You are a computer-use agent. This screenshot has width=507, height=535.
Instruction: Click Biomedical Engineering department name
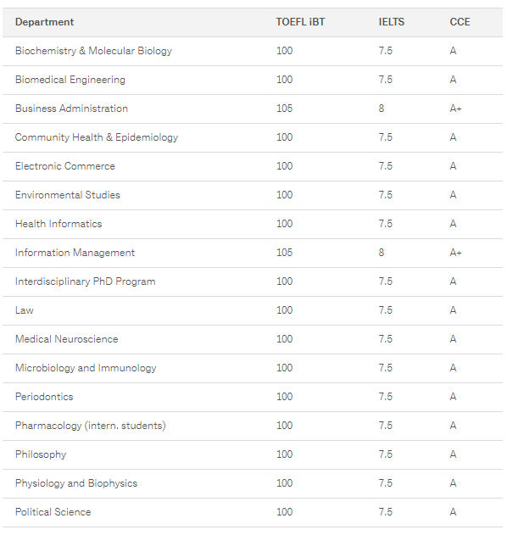click(x=70, y=80)
